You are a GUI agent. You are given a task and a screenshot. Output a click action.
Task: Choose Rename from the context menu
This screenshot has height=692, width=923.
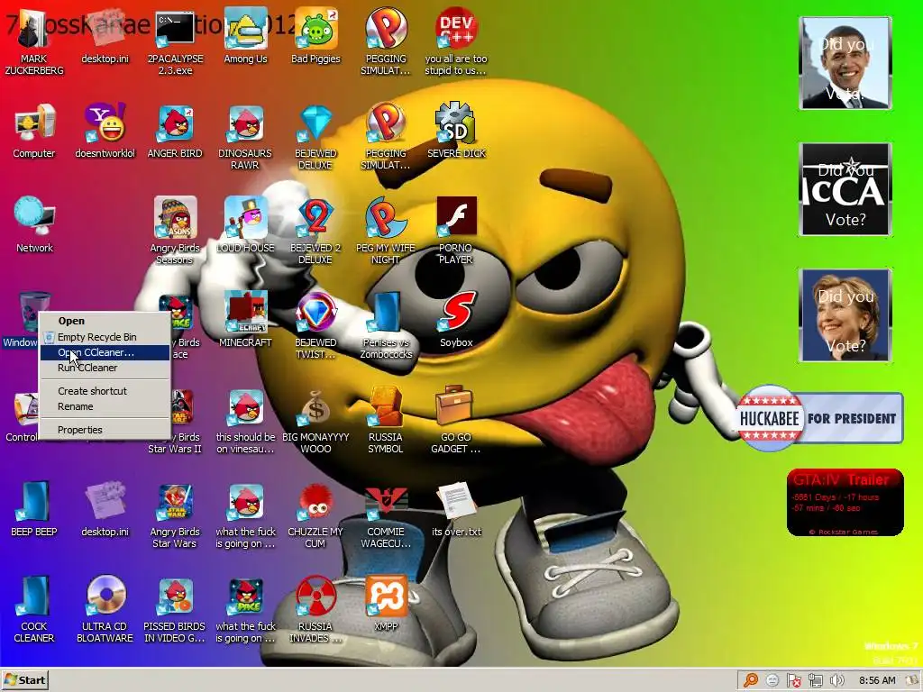click(x=105, y=406)
